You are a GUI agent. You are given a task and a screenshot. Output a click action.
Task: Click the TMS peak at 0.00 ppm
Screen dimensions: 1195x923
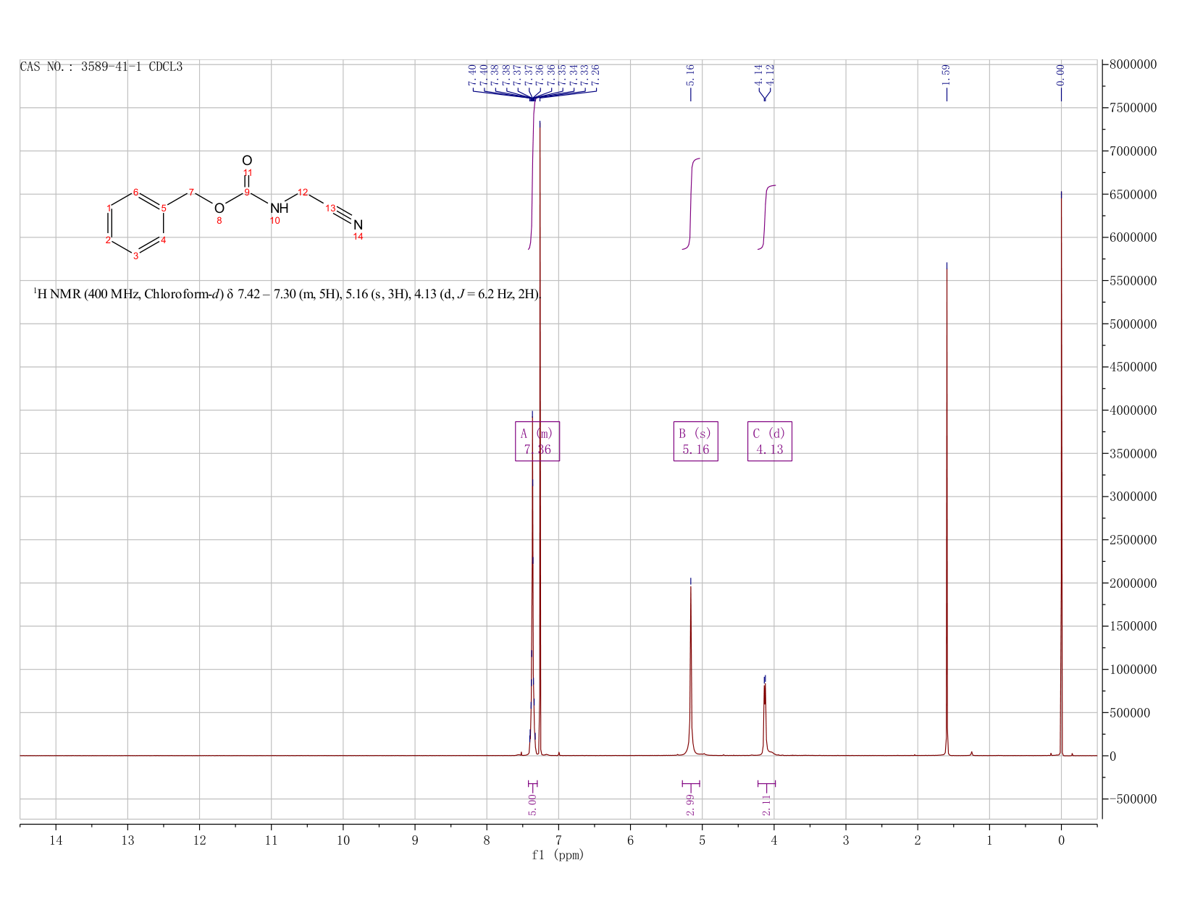pos(1061,473)
